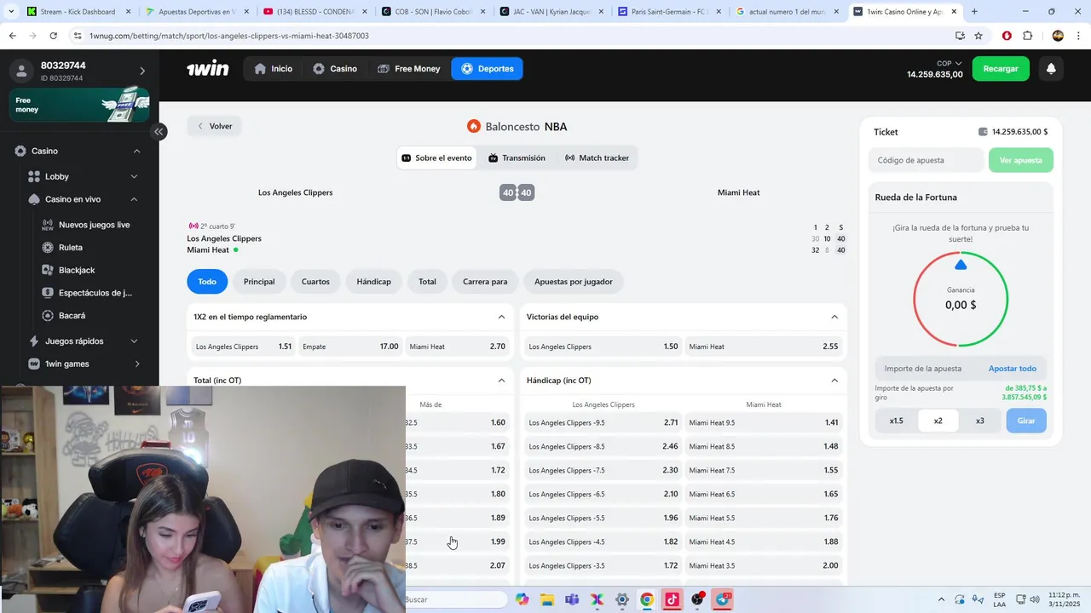Collapse Hándicap (inc OT) section
The height and width of the screenshot is (613, 1091).
pos(834,381)
